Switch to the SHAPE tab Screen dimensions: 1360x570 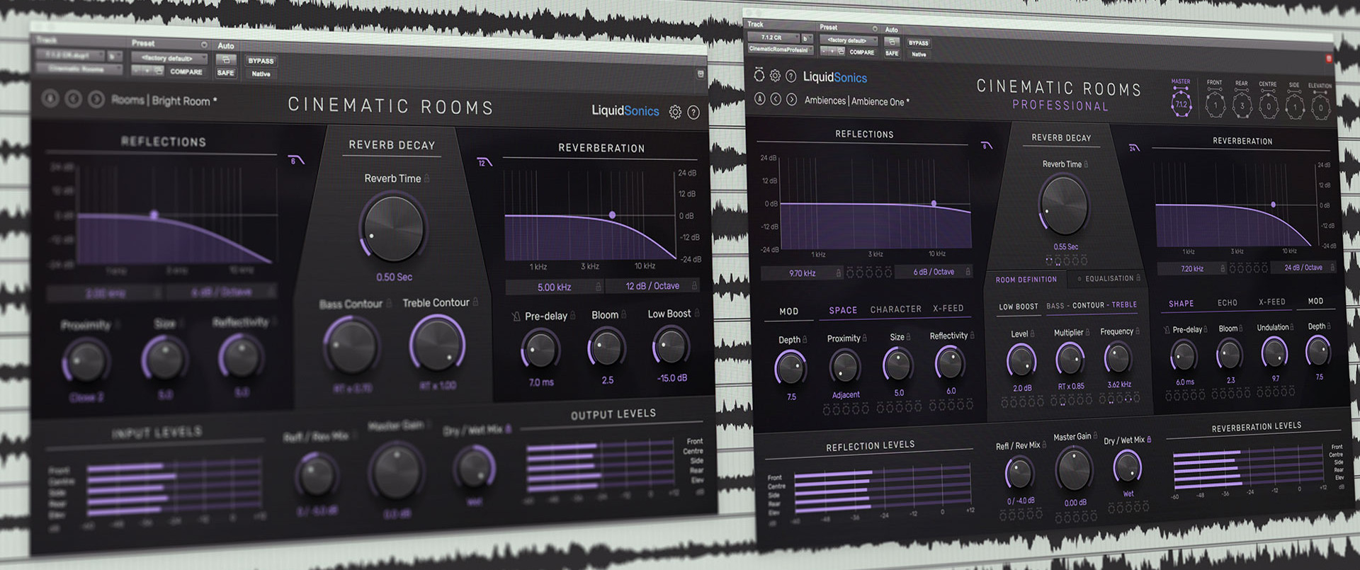1181,304
